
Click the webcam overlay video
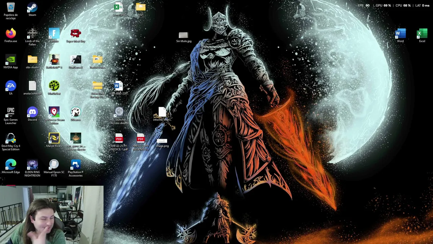52,215
